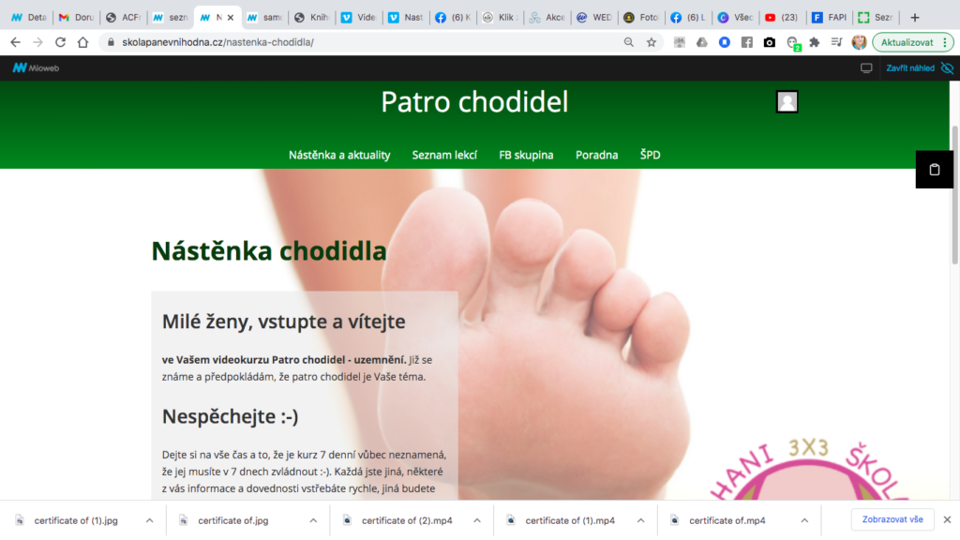
Task: Switch to the sezn Mioweb tab
Action: (171, 18)
